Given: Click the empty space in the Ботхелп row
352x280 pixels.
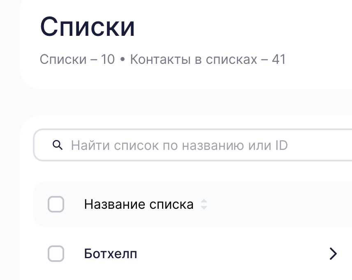Looking at the screenshot, I should pyautogui.click(x=230, y=254).
